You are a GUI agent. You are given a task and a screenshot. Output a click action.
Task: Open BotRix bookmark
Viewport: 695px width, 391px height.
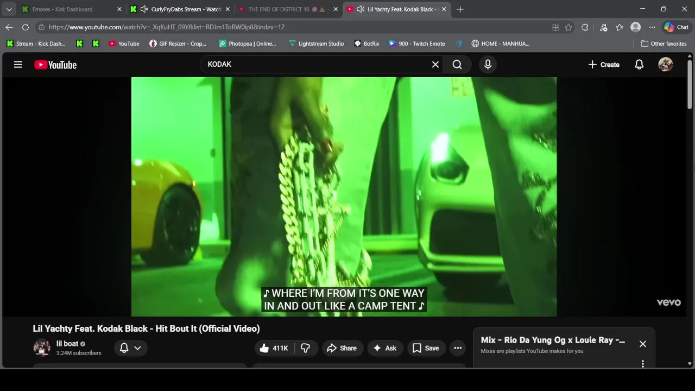coord(367,43)
